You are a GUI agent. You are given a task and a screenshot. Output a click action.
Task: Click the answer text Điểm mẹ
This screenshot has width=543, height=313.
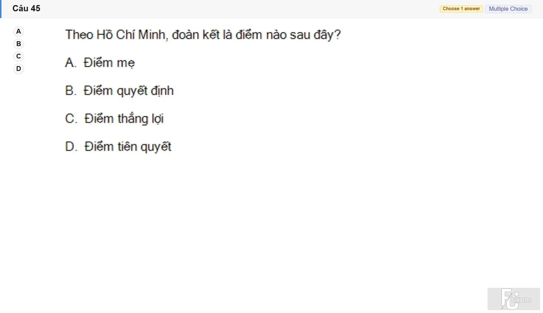point(109,63)
